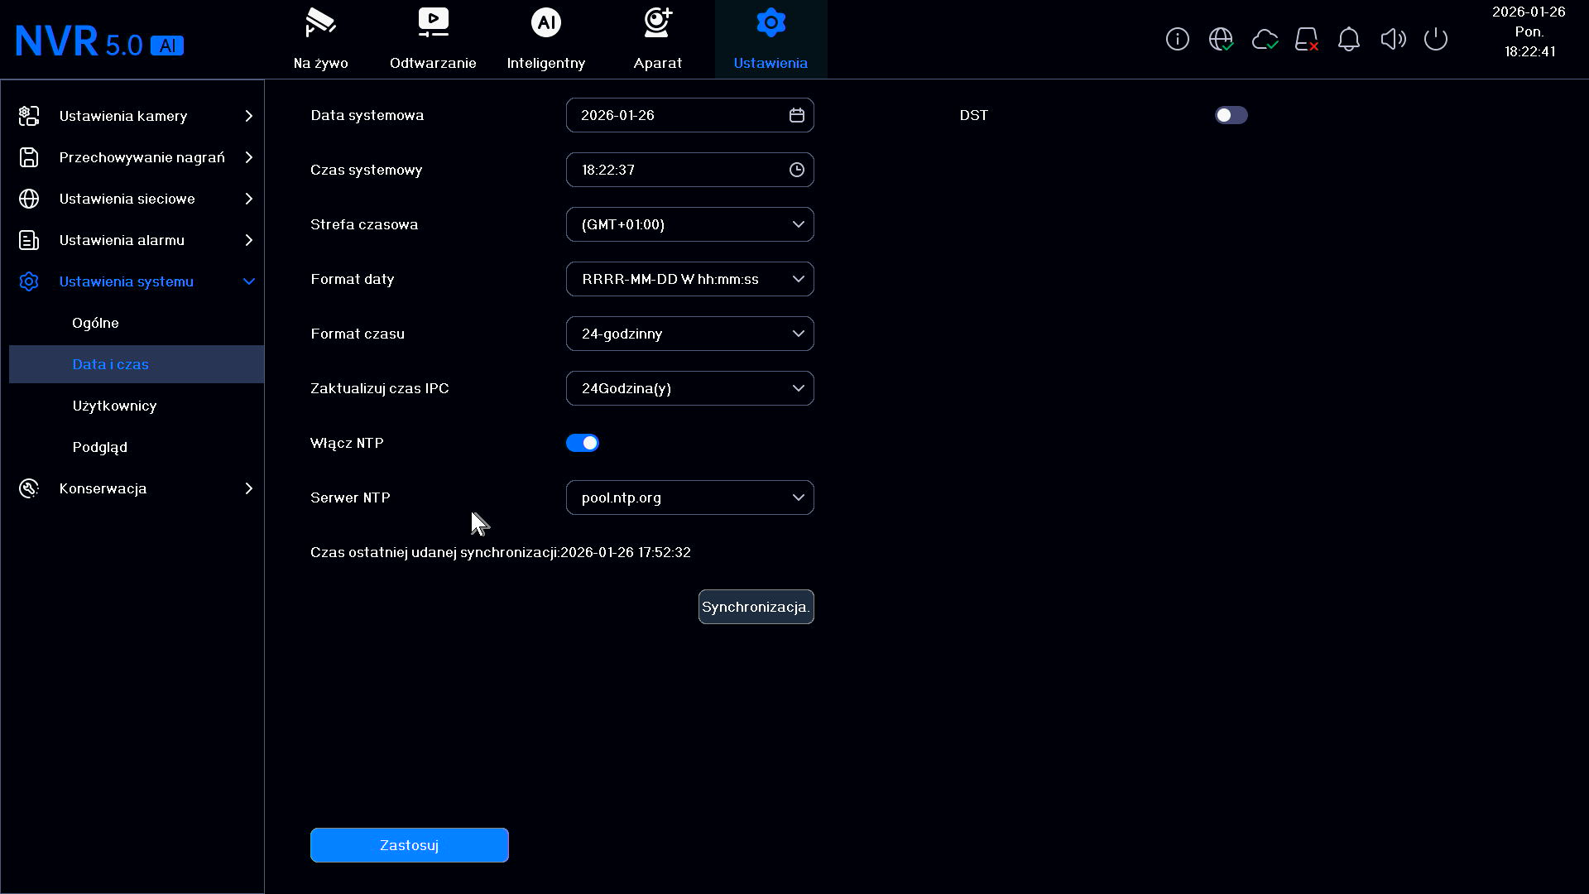
Task: Open the alarm notifications bell
Action: click(x=1349, y=39)
